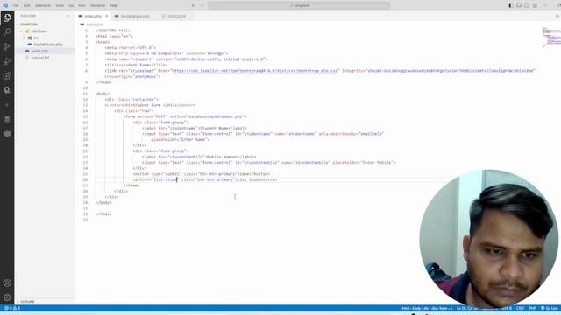Open the Run and Debug view
The height and width of the screenshot is (315, 561).
[7, 61]
